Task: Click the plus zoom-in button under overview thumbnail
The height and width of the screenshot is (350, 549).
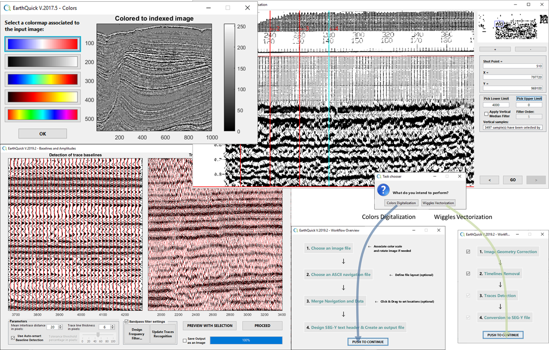Action: click(x=495, y=49)
